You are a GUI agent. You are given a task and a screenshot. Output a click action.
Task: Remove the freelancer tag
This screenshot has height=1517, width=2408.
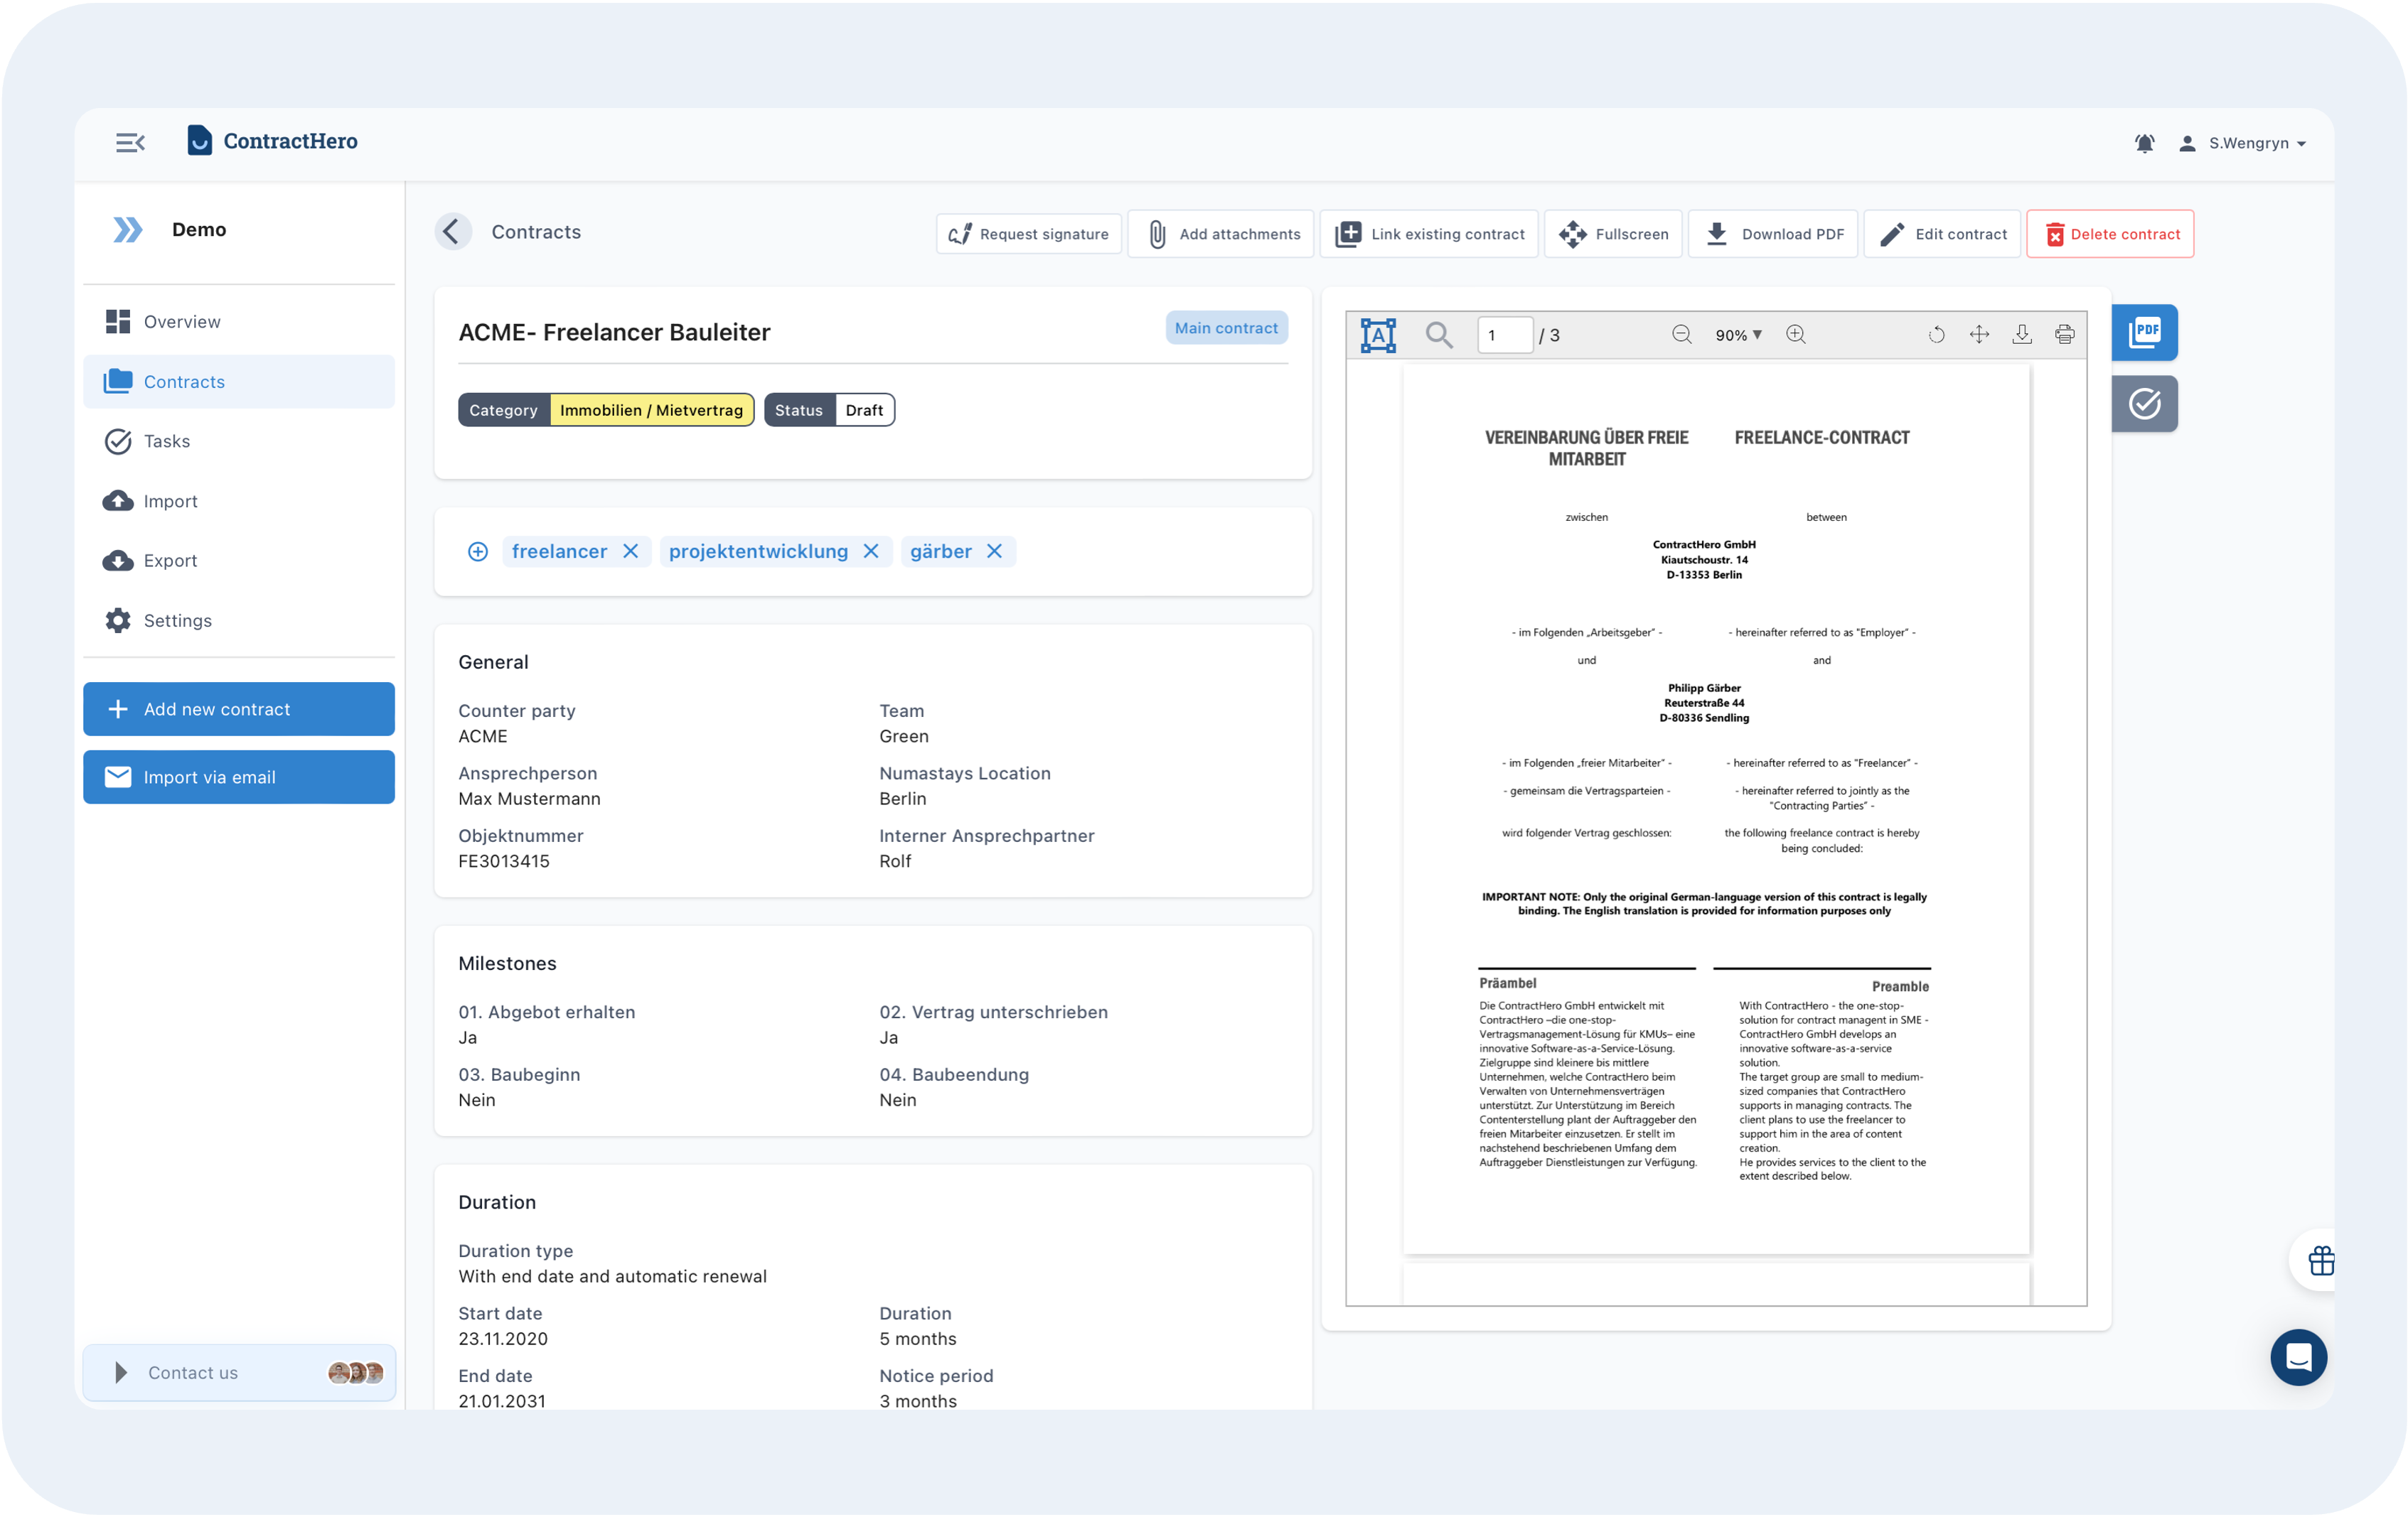630,551
